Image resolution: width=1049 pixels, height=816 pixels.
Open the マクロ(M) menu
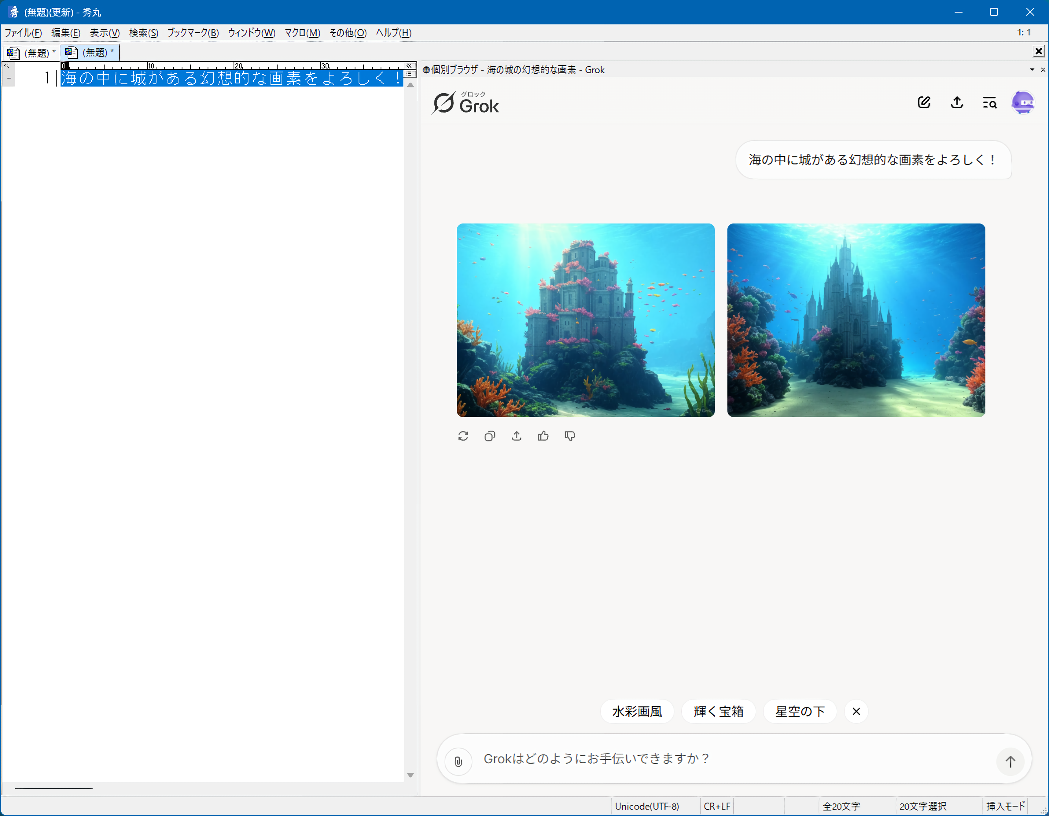(x=302, y=33)
